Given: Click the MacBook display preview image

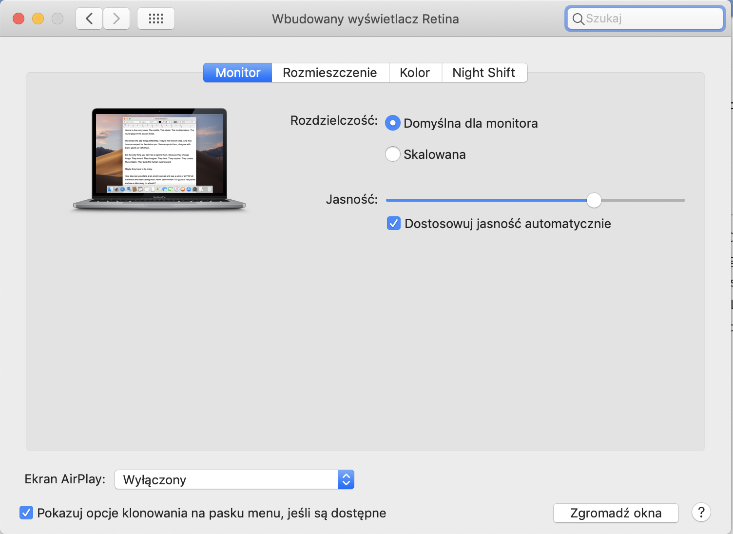Looking at the screenshot, I should click(x=159, y=158).
